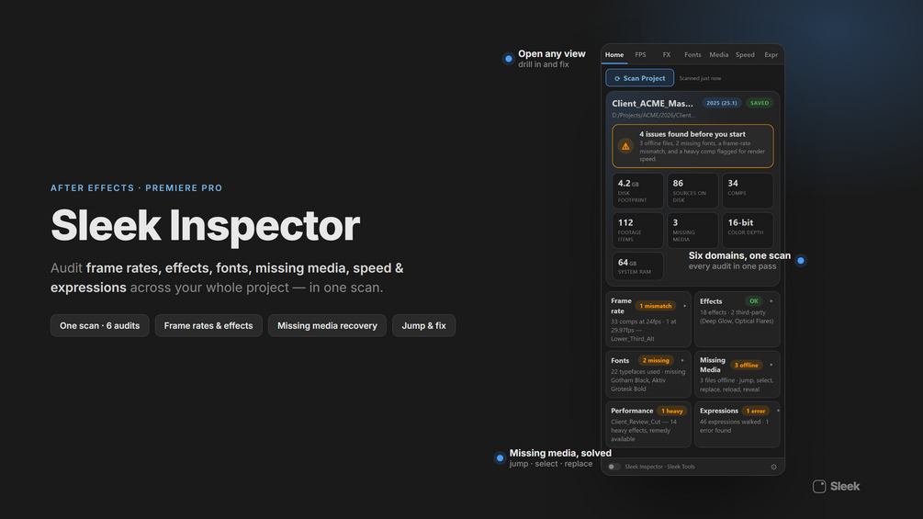Click the 2 missing badge
This screenshot has height=519, width=923.
[656, 361]
